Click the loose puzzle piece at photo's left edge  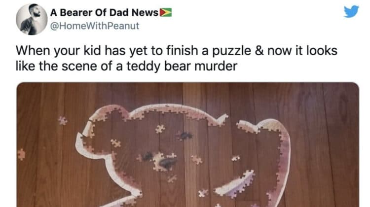21,154
